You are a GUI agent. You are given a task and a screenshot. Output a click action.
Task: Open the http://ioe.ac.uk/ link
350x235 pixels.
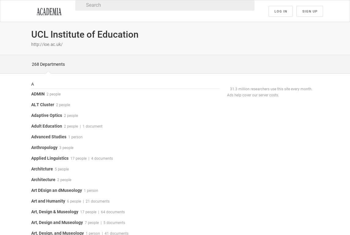point(47,44)
